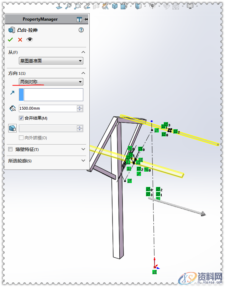Toggle the Draft on/off button
This screenshot has width=225, height=287.
(x=12, y=128)
